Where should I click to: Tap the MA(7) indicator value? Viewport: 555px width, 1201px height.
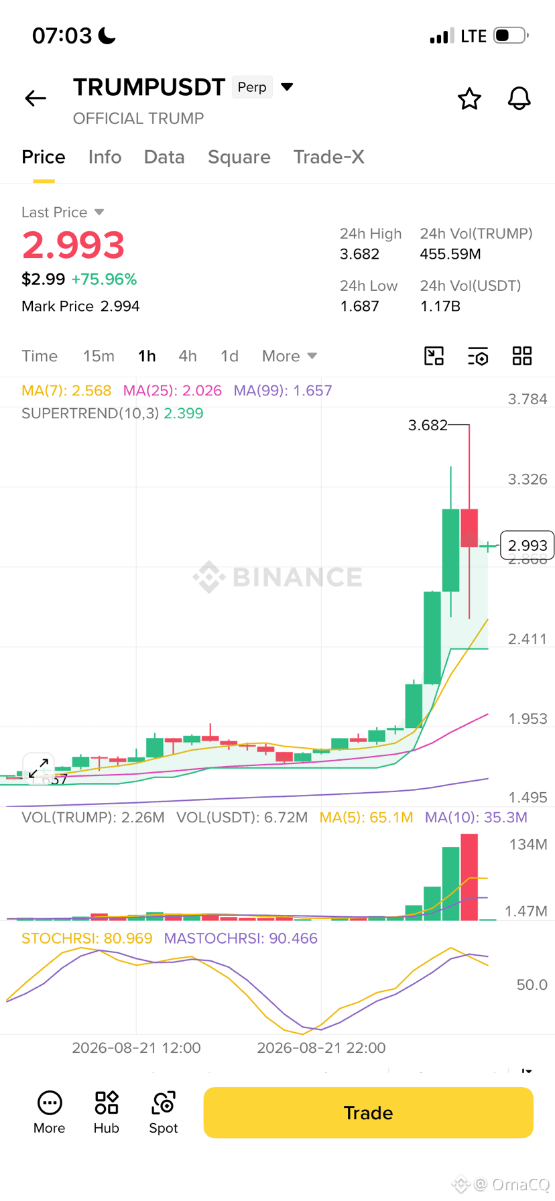66,391
